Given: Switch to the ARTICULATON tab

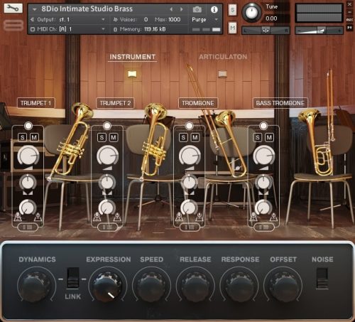Looking at the screenshot, I should (223, 57).
